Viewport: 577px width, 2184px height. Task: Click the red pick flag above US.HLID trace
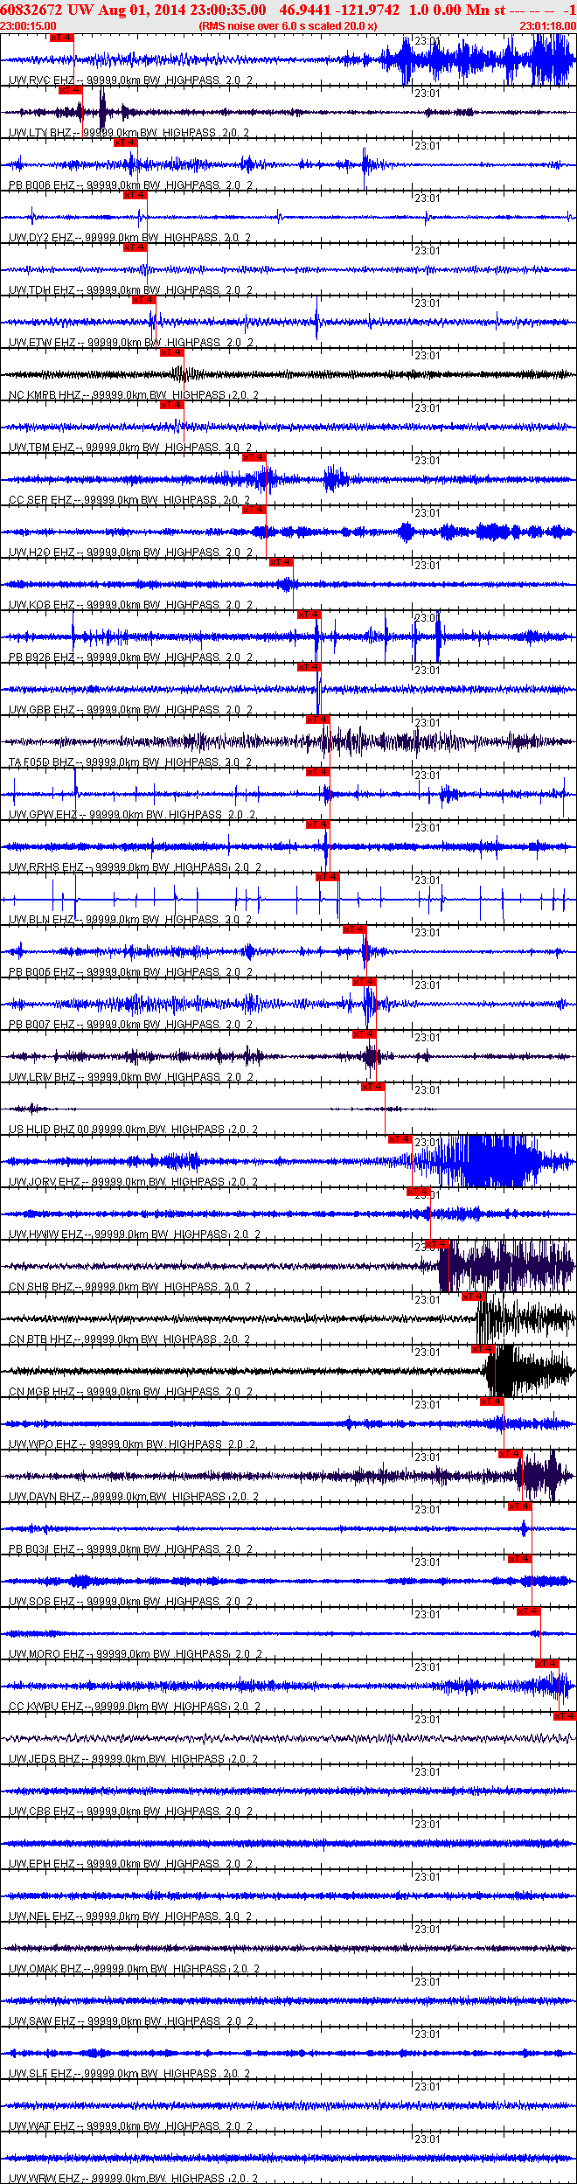[x=372, y=1087]
